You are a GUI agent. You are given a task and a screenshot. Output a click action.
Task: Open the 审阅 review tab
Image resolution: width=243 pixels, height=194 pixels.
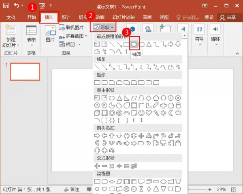[147, 17]
